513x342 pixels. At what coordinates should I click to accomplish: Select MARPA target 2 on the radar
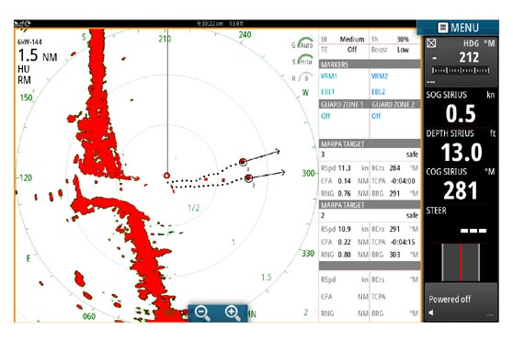(248, 178)
